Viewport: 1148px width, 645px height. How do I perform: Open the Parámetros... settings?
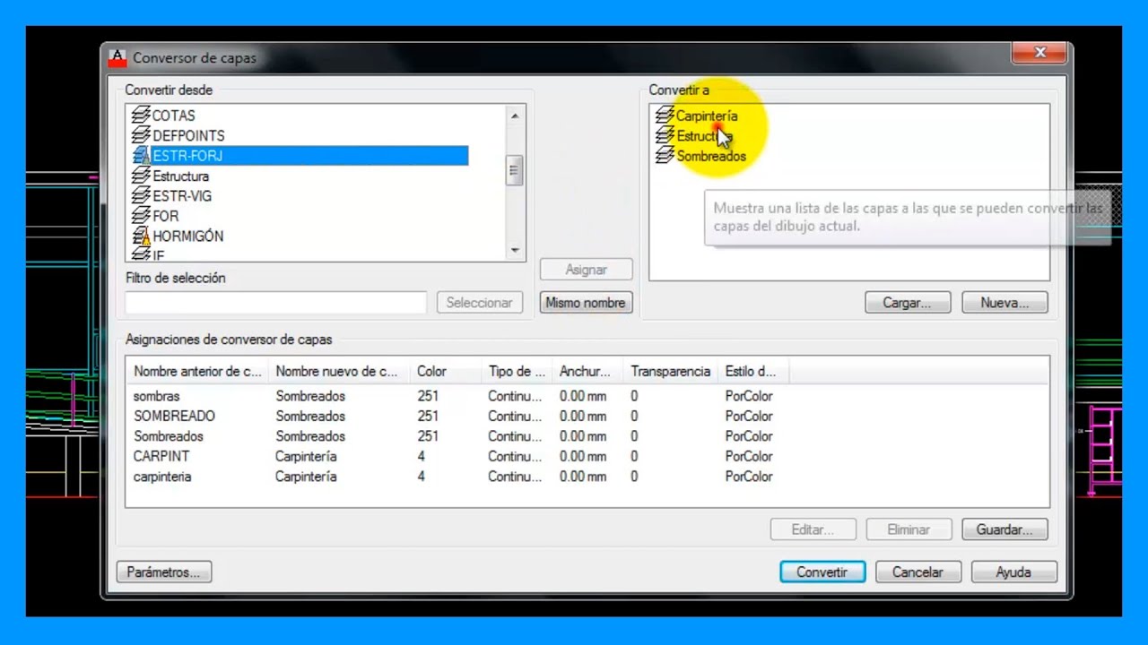coord(164,572)
